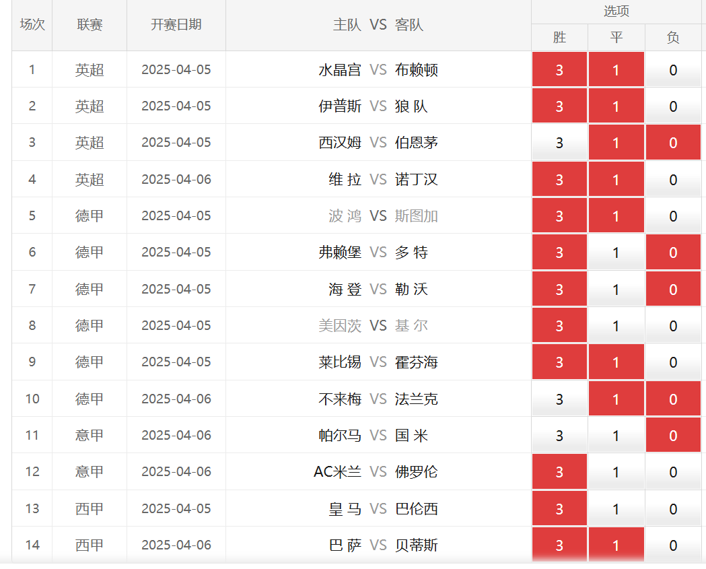
Task: Click the 主队 VS 客队 header
Action: (378, 25)
